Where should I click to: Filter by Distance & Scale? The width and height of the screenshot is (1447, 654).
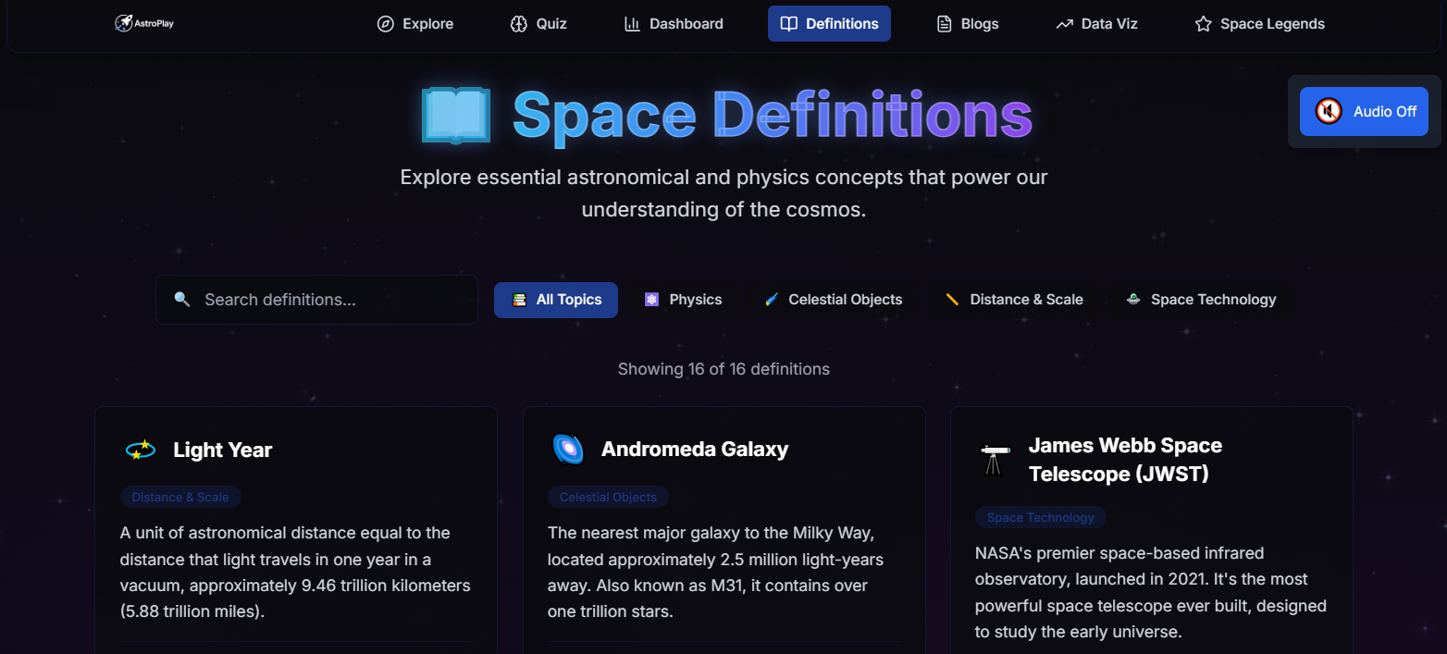click(x=1014, y=300)
